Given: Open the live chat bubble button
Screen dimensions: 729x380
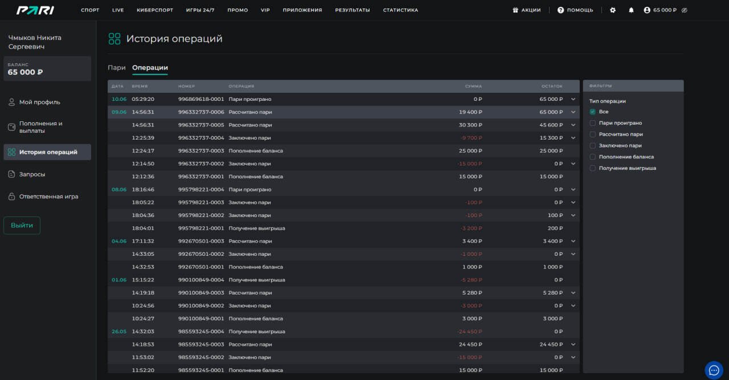Looking at the screenshot, I should (x=714, y=370).
